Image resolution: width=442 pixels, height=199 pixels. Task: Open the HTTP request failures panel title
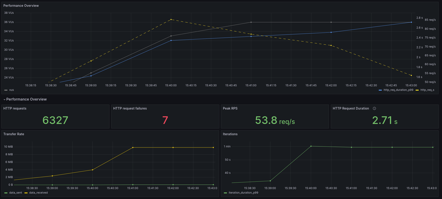coord(130,108)
